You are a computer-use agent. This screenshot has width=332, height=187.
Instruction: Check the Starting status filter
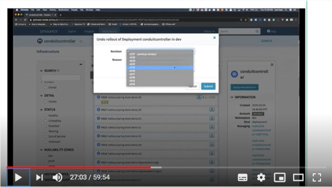coord(46,131)
